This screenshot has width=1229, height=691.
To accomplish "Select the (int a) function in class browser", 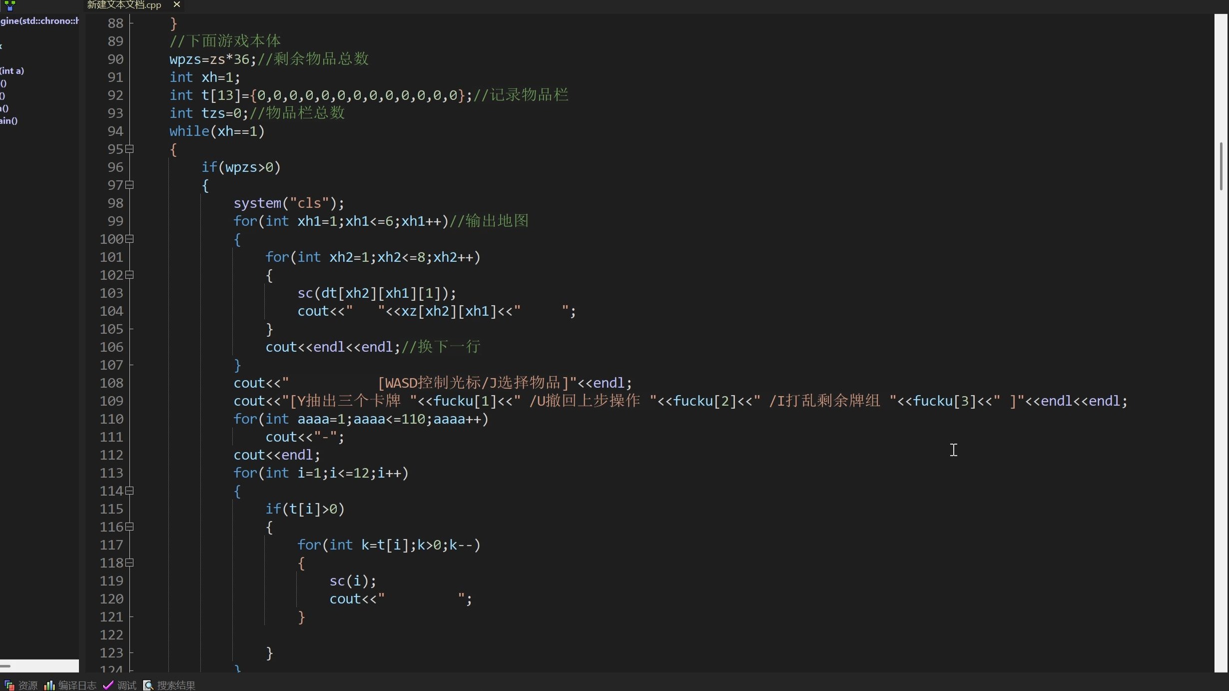I will [12, 71].
